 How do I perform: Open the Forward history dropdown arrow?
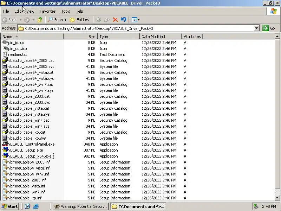pos(33,20)
